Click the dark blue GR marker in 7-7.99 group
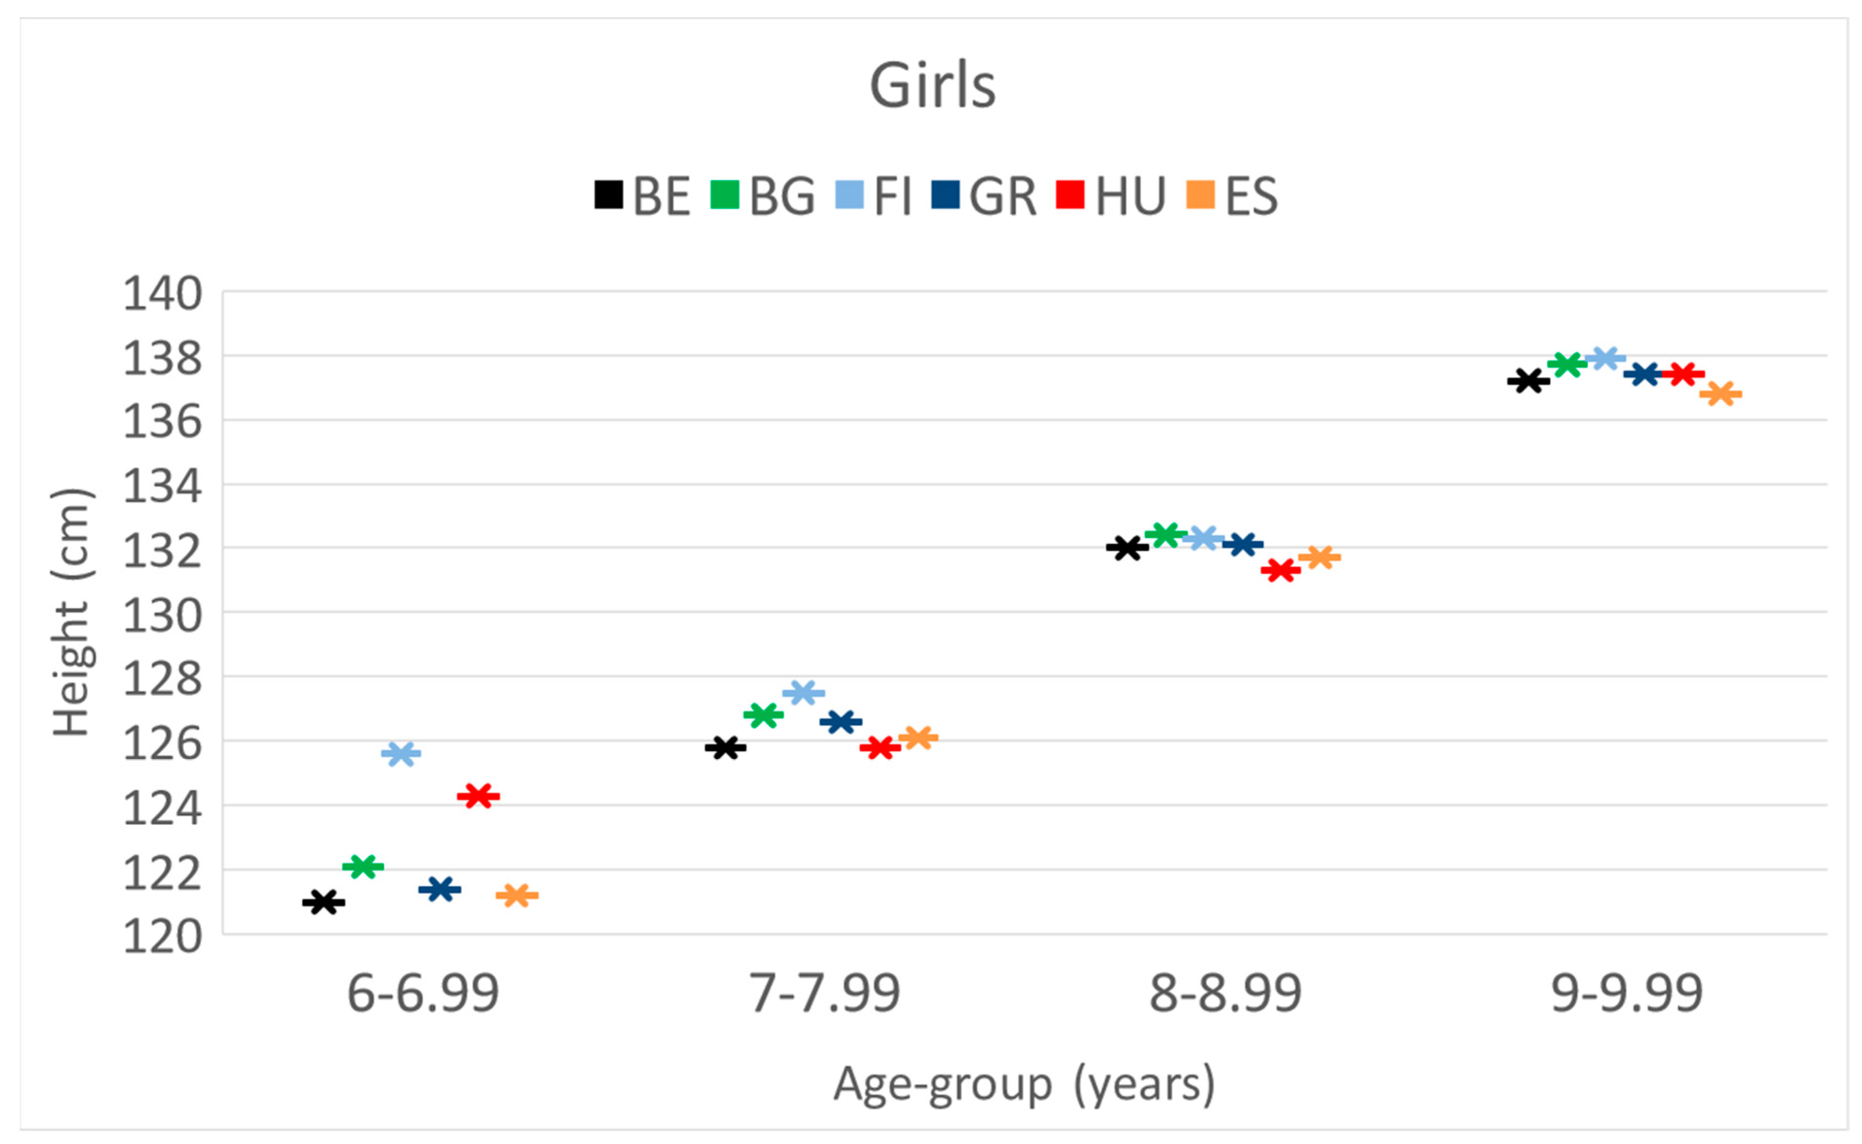Image resolution: width=1862 pixels, height=1144 pixels. tap(840, 722)
